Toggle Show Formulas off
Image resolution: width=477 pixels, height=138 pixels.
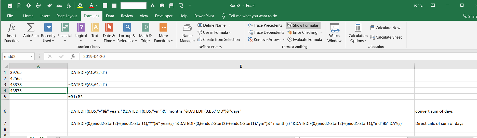pyautogui.click(x=303, y=25)
